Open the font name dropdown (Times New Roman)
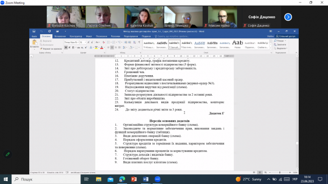The image size is (328, 184). click(x=78, y=42)
